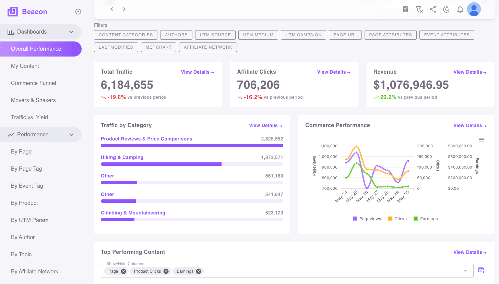Image resolution: width=499 pixels, height=284 pixels.
Task: Remove the Page column chip
Action: click(123, 271)
